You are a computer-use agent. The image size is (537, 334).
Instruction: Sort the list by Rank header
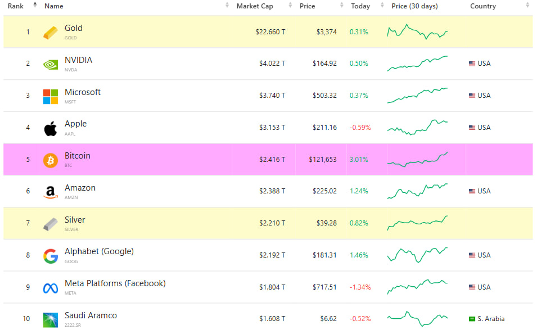(16, 6)
